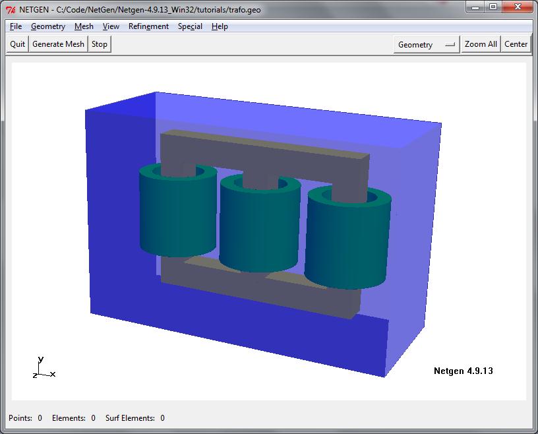Screen dimensions: 538x434
Task: Click the middle green coil cylinder
Action: (259, 227)
